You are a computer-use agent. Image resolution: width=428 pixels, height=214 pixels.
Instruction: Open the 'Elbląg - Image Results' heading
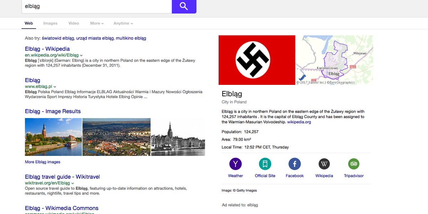(x=53, y=111)
